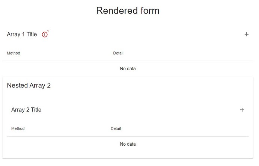This screenshot has height=166, width=259.
Task: Click the Method column header in Array 2
Action: click(x=18, y=128)
